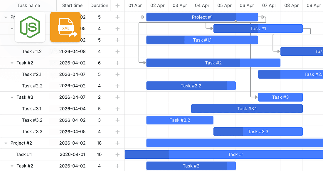Select Task #1.2 in the task tree

(32, 51)
